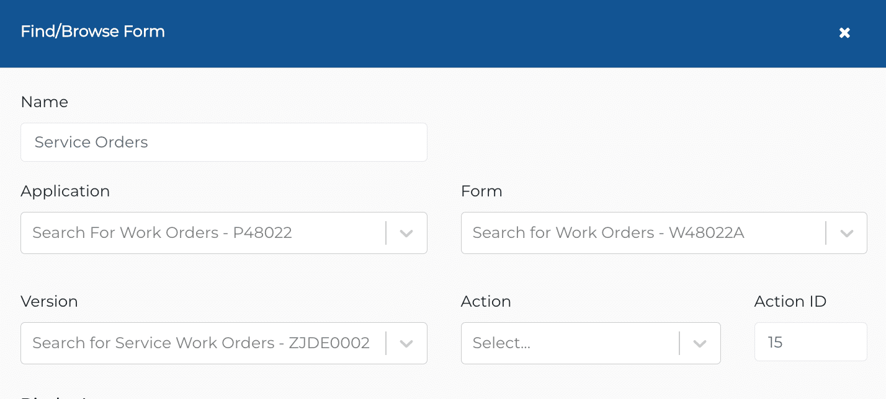Expand the Application dropdown chevron
The height and width of the screenshot is (399, 886).
(406, 234)
